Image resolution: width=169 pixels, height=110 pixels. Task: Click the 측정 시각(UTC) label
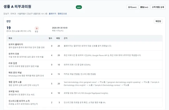coord(58,31)
